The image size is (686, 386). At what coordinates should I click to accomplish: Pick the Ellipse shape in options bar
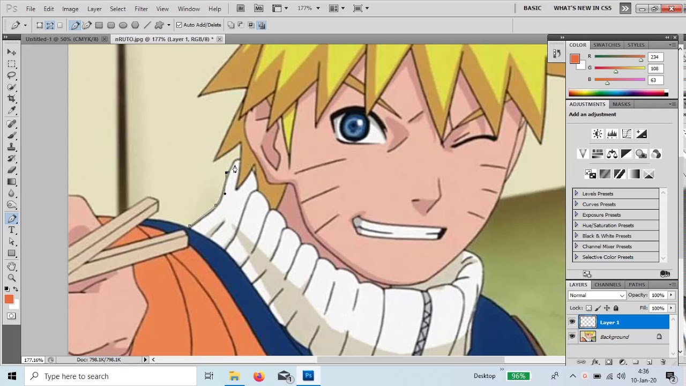pos(123,25)
